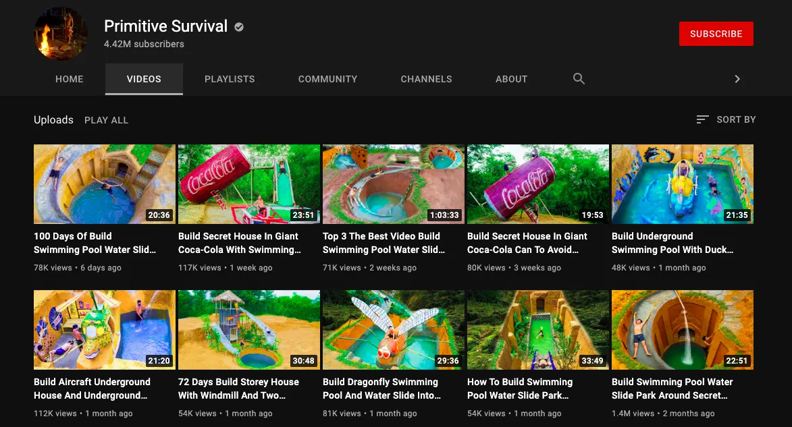This screenshot has height=427, width=792.
Task: Click title 'Build Dragonfly Swimming Pool'
Action: click(x=382, y=389)
